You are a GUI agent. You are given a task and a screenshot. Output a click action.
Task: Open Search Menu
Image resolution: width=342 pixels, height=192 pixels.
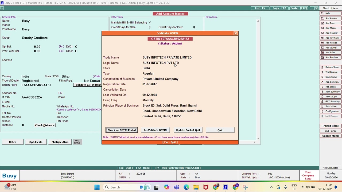(330, 136)
